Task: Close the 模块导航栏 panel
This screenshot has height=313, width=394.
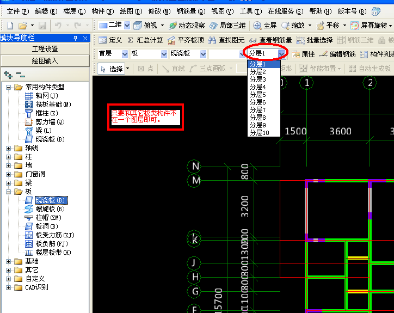Action: click(85, 38)
